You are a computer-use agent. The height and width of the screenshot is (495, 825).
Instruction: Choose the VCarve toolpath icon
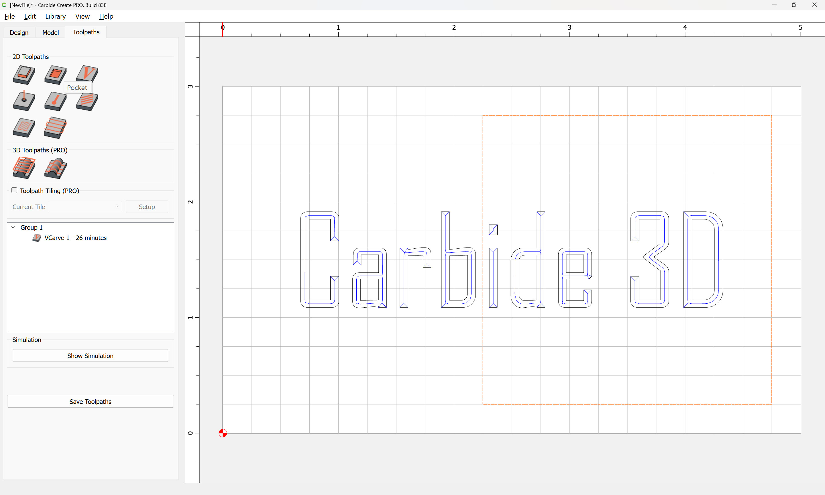[x=87, y=73]
